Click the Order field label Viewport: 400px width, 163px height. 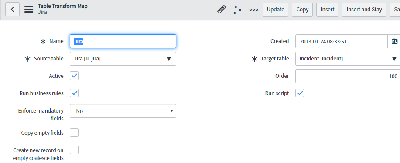(x=282, y=76)
